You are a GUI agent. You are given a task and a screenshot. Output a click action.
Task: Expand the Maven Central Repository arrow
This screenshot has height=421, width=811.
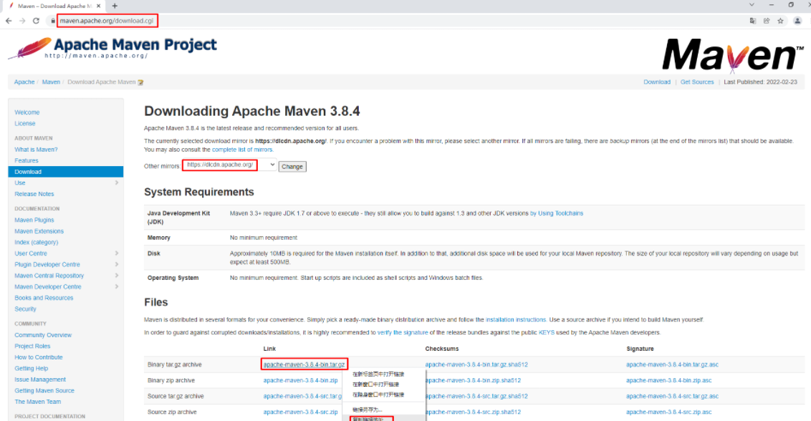[x=116, y=276]
